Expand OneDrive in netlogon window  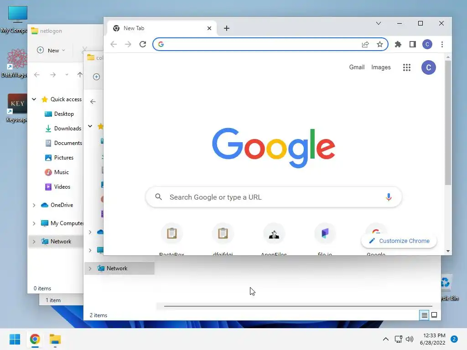click(34, 205)
